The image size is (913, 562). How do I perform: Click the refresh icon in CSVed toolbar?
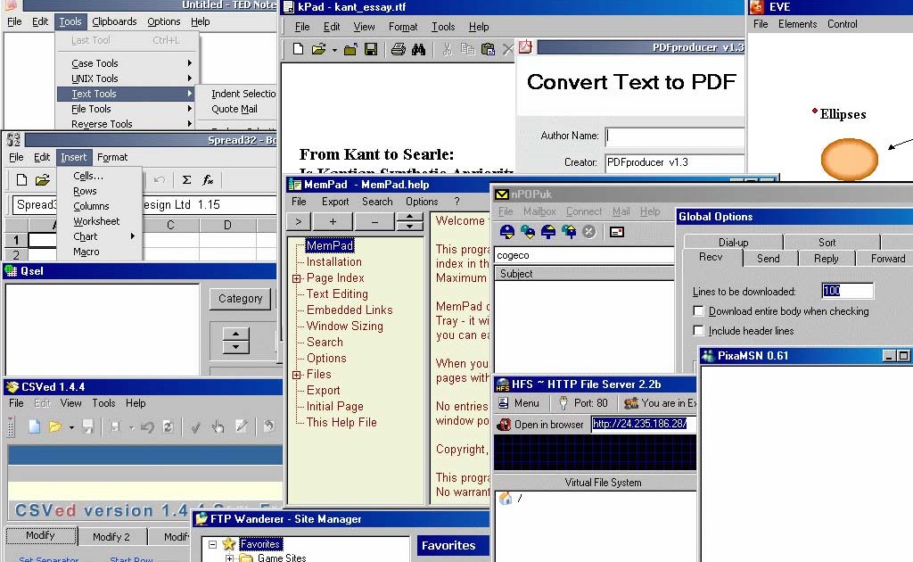169,426
